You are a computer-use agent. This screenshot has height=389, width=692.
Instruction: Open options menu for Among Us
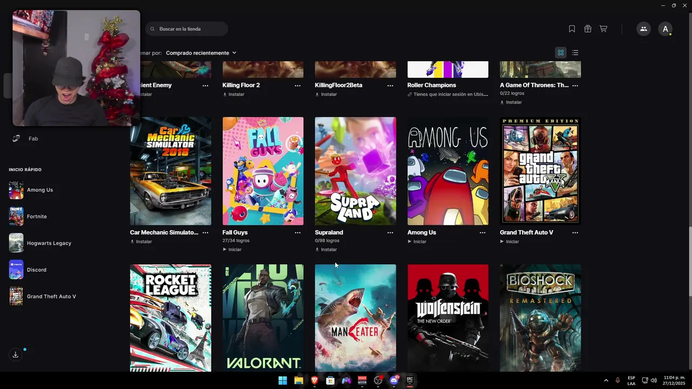pos(482,233)
